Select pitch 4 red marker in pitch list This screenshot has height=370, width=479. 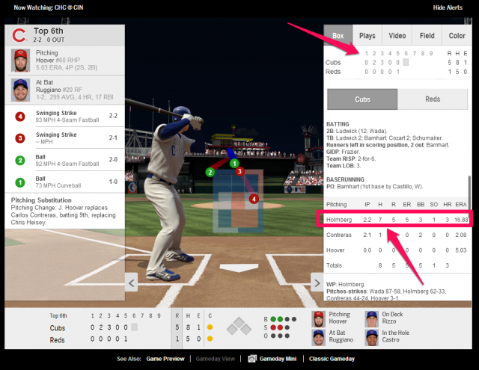click(x=20, y=116)
